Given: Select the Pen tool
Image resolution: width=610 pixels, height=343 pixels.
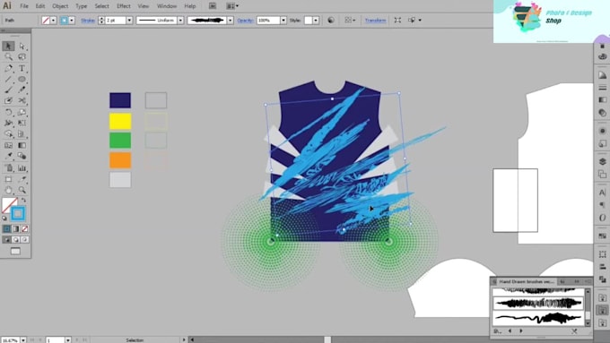Looking at the screenshot, I should (8, 68).
